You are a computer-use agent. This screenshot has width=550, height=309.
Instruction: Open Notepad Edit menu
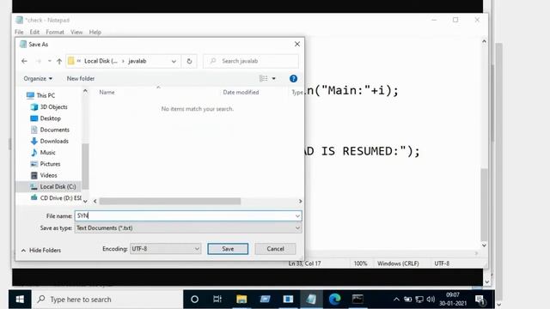click(x=34, y=33)
